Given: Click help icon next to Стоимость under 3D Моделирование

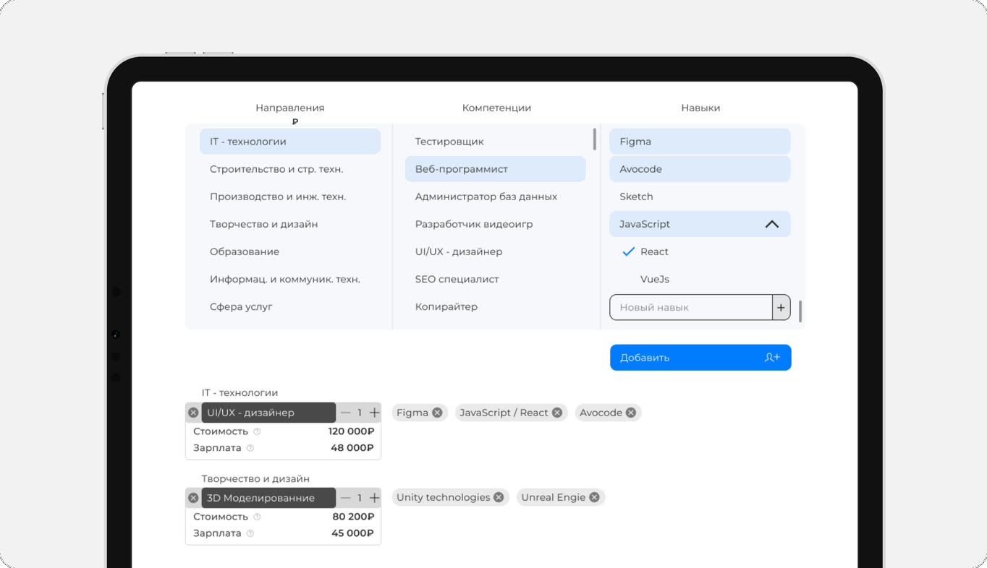Looking at the screenshot, I should [x=257, y=517].
